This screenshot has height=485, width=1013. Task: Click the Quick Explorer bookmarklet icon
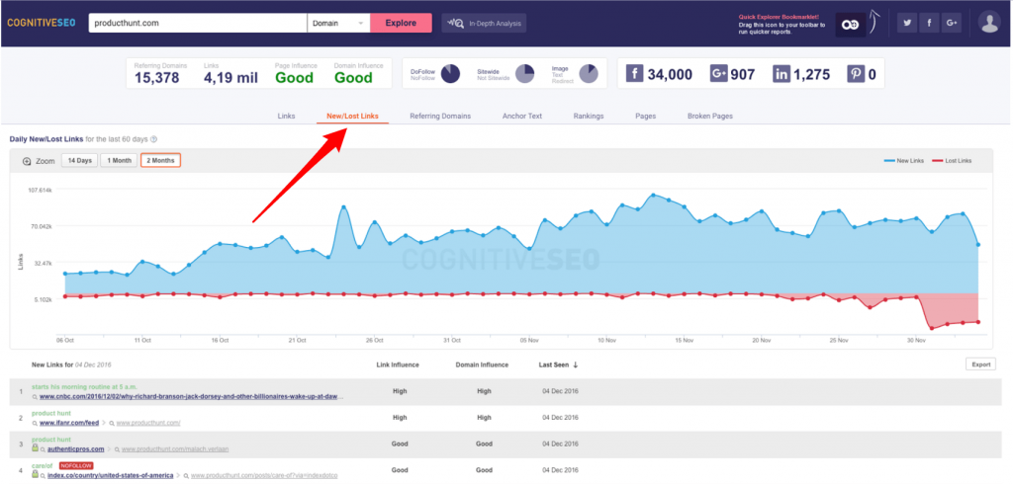click(850, 25)
